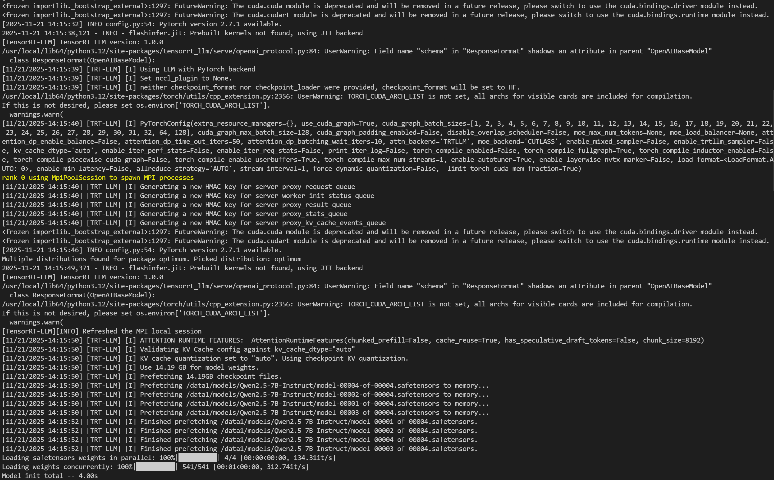Click the 'Prefetching 14.19GB checkpoint files' line
This screenshot has height=480, width=774.
tap(210, 376)
